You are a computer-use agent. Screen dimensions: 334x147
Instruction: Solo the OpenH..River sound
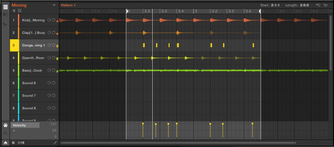coord(49,58)
